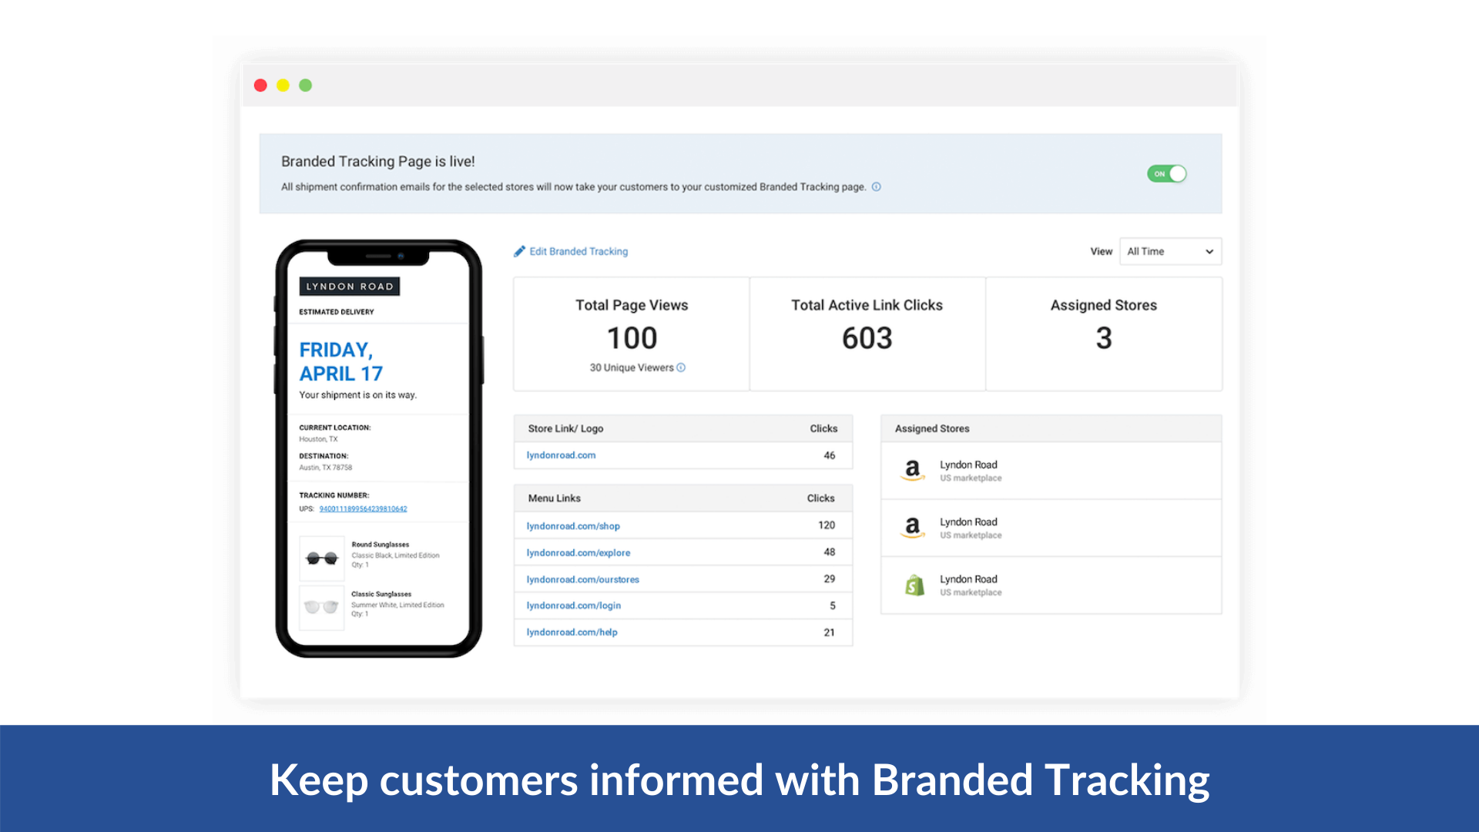Open the All Time view dropdown
This screenshot has height=832, width=1479.
tap(1169, 251)
